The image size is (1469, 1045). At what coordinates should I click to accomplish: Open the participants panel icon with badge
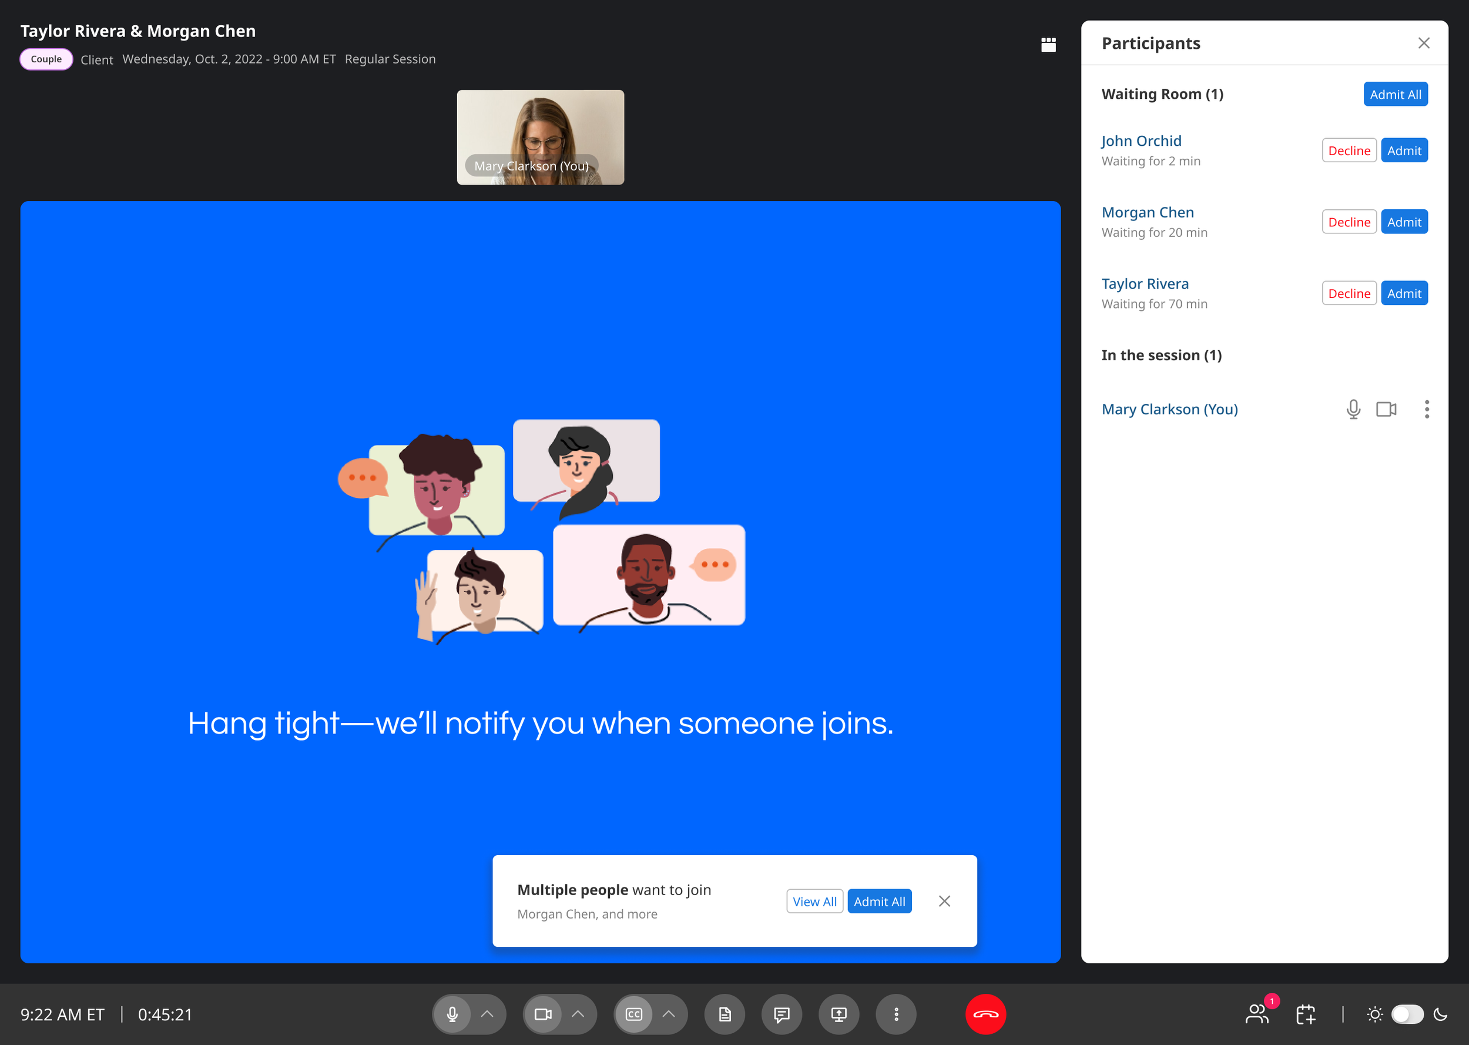pyautogui.click(x=1257, y=1014)
